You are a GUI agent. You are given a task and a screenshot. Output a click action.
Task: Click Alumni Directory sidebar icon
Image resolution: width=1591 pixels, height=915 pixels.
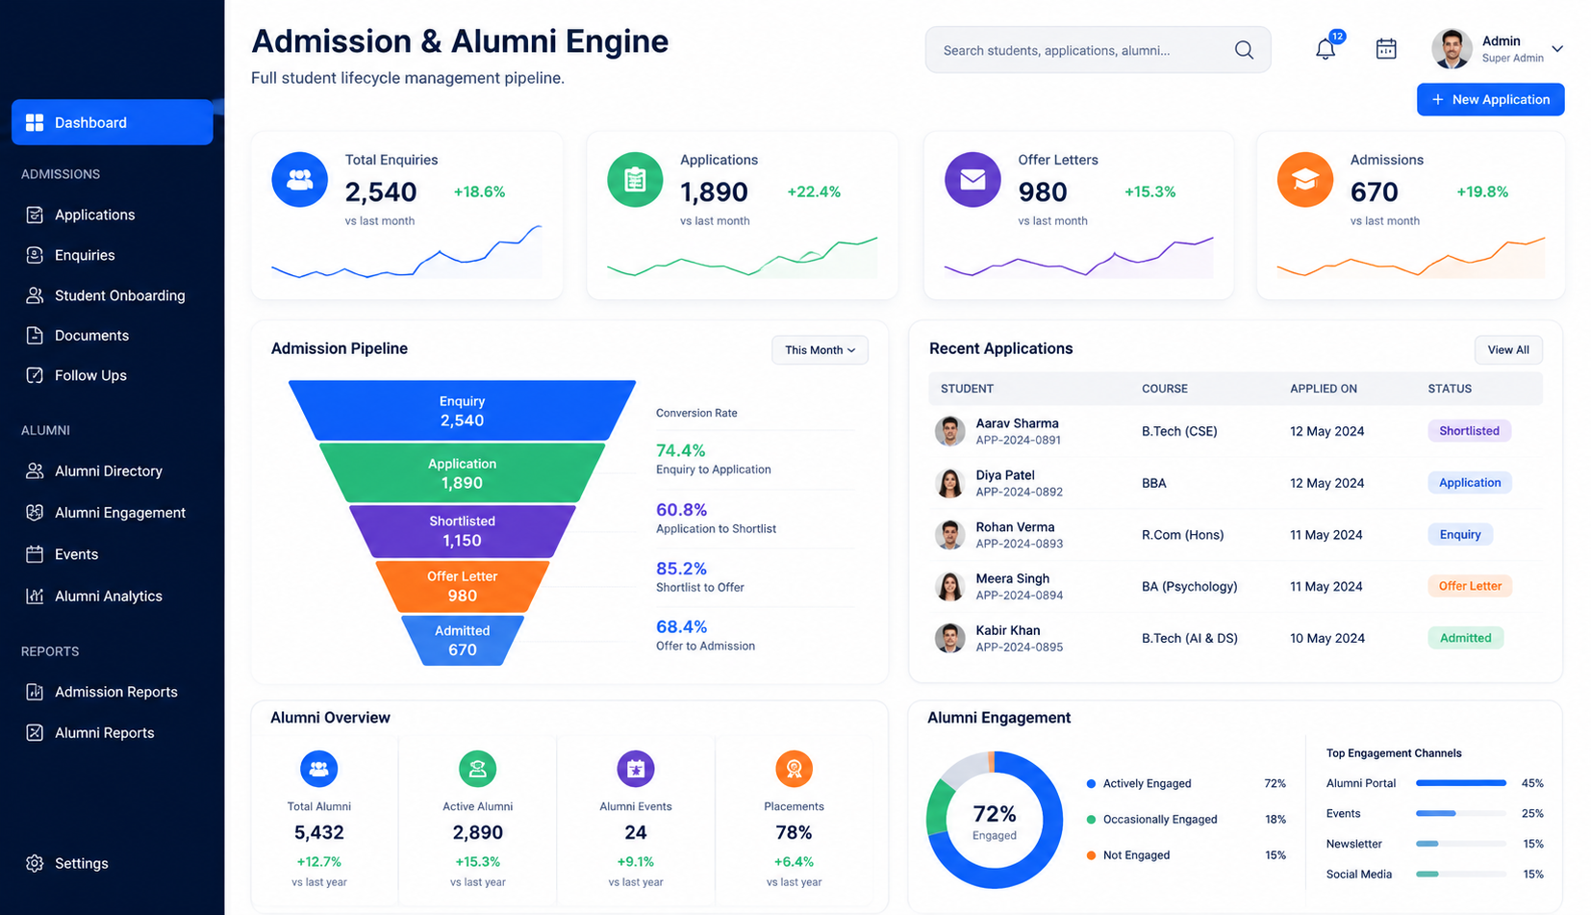point(35,470)
